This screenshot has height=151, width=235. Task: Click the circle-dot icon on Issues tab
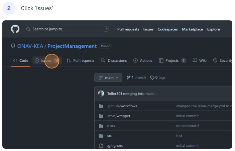tap(37, 60)
